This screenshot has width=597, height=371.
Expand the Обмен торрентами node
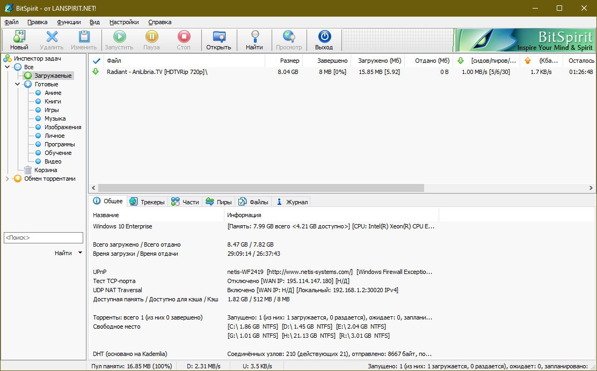(x=7, y=179)
